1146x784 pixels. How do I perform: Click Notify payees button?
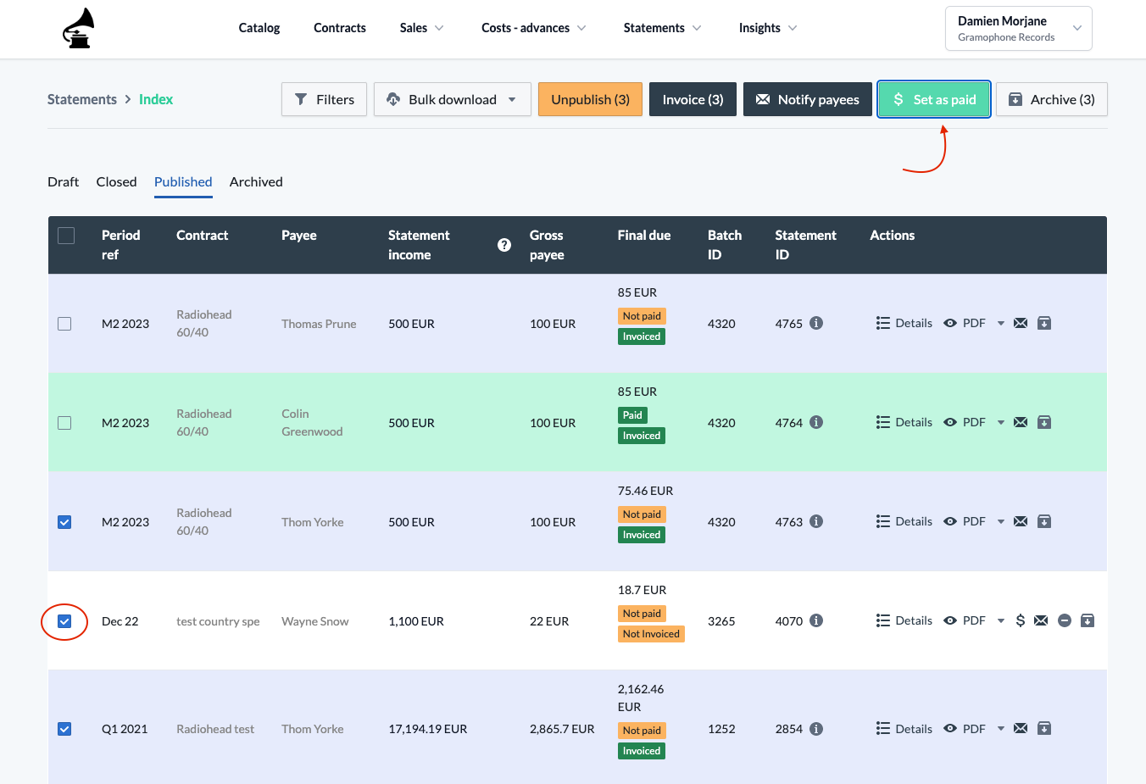pos(807,99)
